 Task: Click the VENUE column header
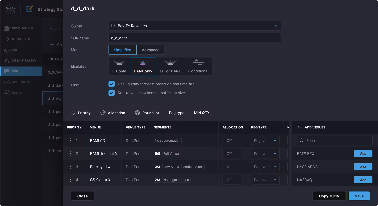tap(95, 127)
